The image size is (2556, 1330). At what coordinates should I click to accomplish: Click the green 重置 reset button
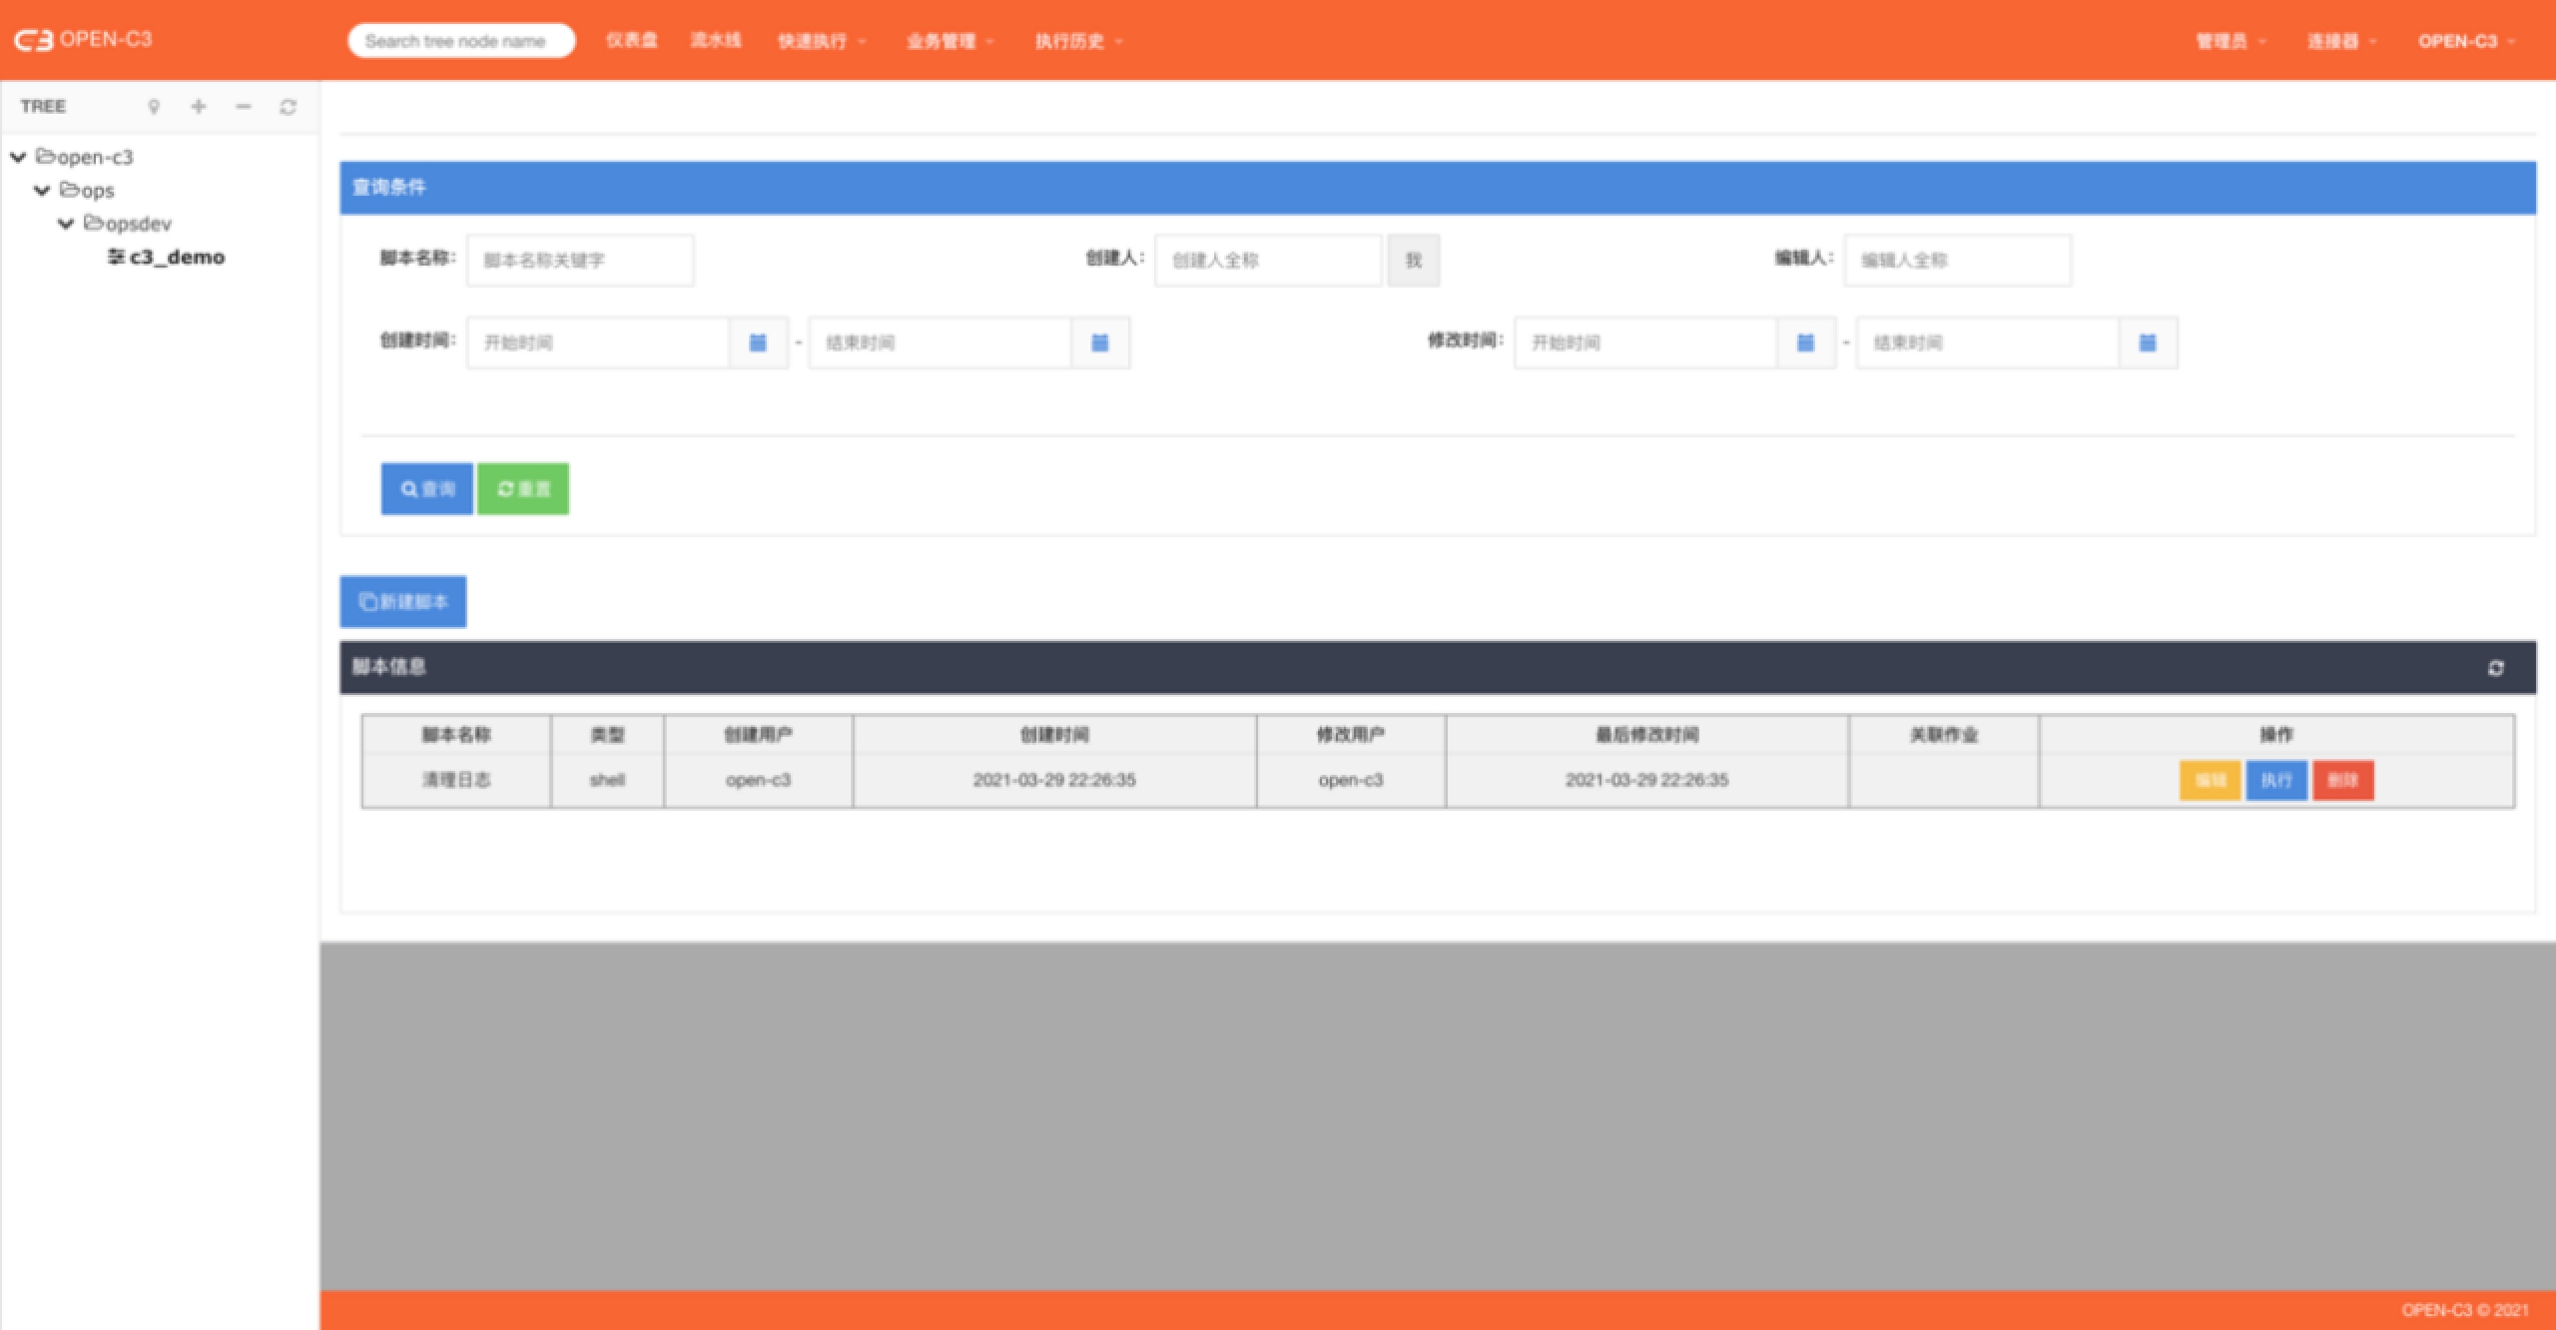[x=523, y=488]
